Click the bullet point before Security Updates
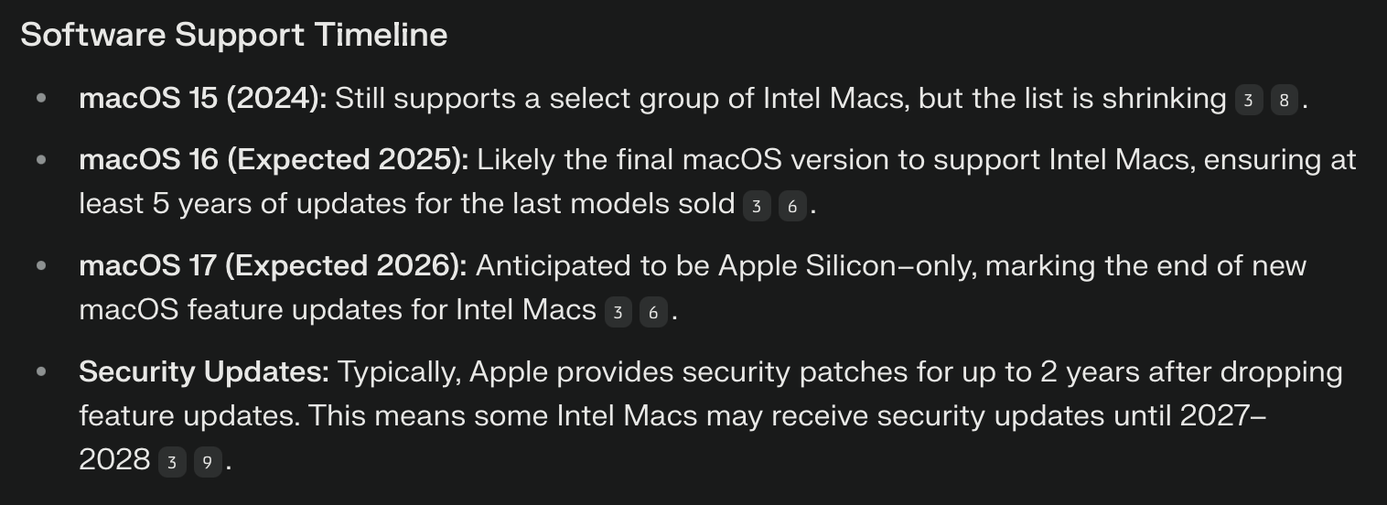1387x505 pixels. click(x=41, y=372)
